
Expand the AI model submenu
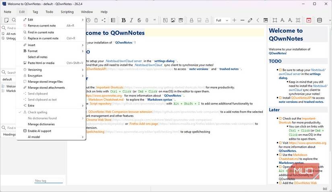51,137
